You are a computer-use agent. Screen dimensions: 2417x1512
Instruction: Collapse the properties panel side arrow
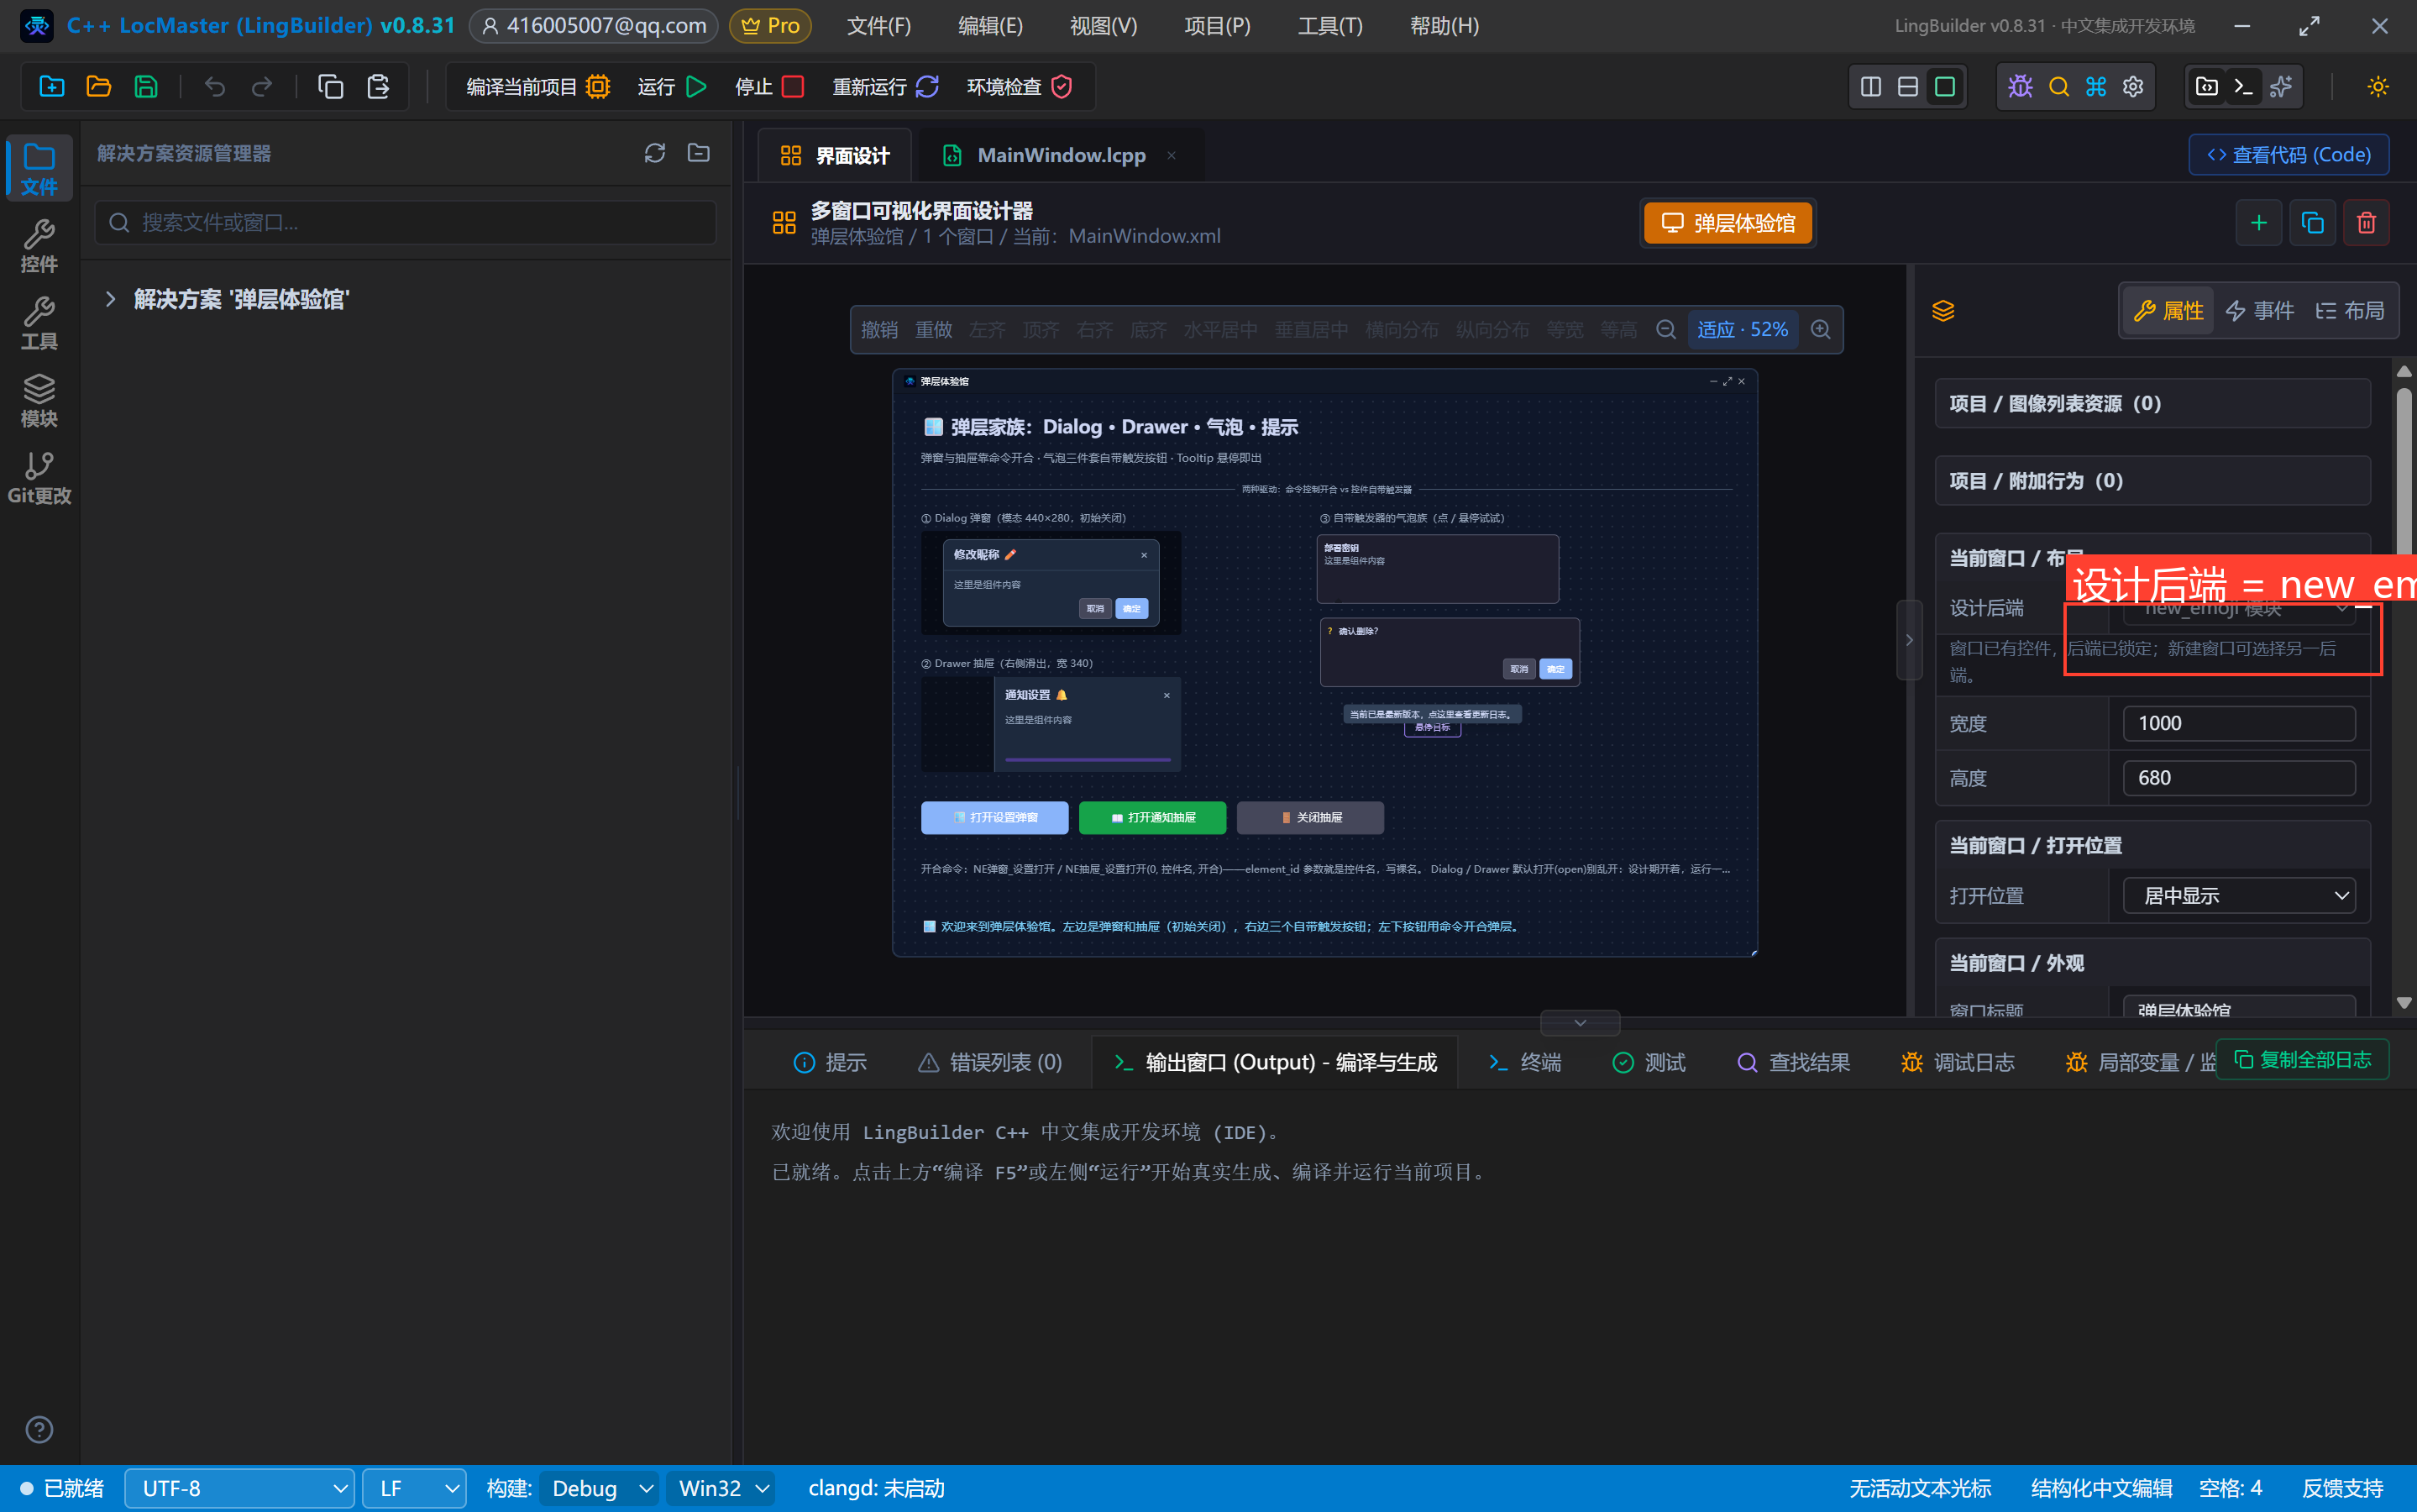1909,640
